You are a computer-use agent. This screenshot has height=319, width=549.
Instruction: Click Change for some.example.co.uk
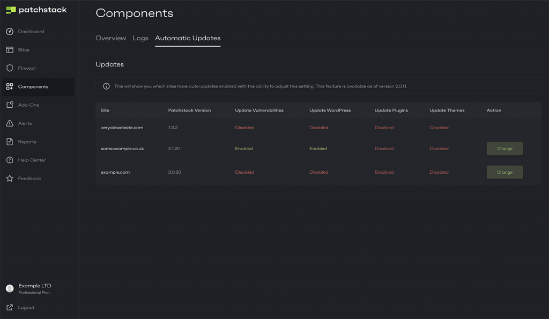point(505,149)
